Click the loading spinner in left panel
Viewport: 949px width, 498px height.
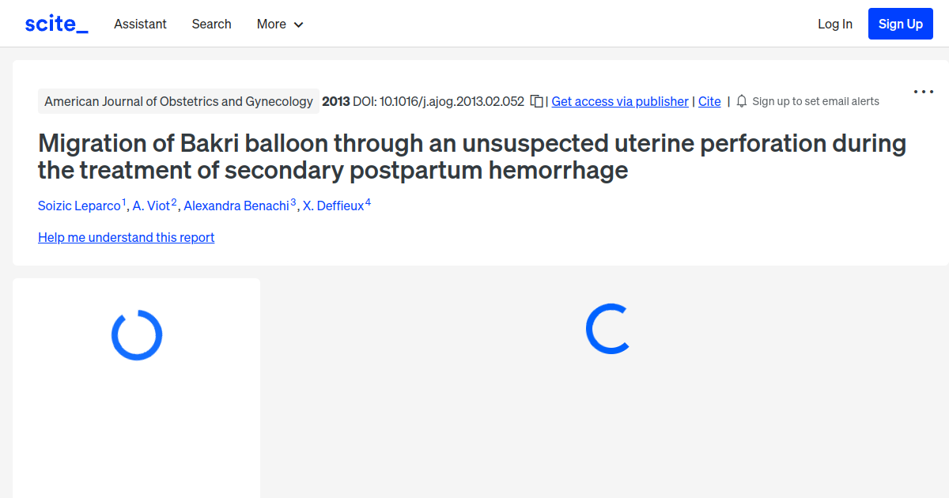click(x=136, y=334)
